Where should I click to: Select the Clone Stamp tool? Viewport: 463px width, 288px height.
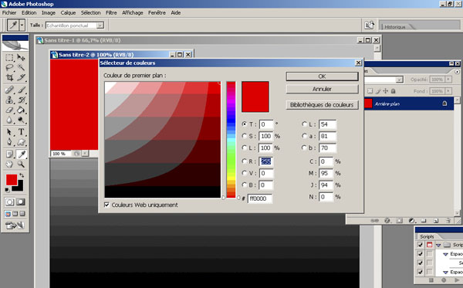(x=9, y=100)
